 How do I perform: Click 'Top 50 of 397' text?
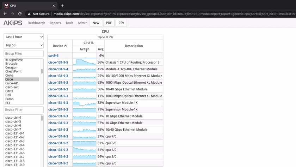105,37
